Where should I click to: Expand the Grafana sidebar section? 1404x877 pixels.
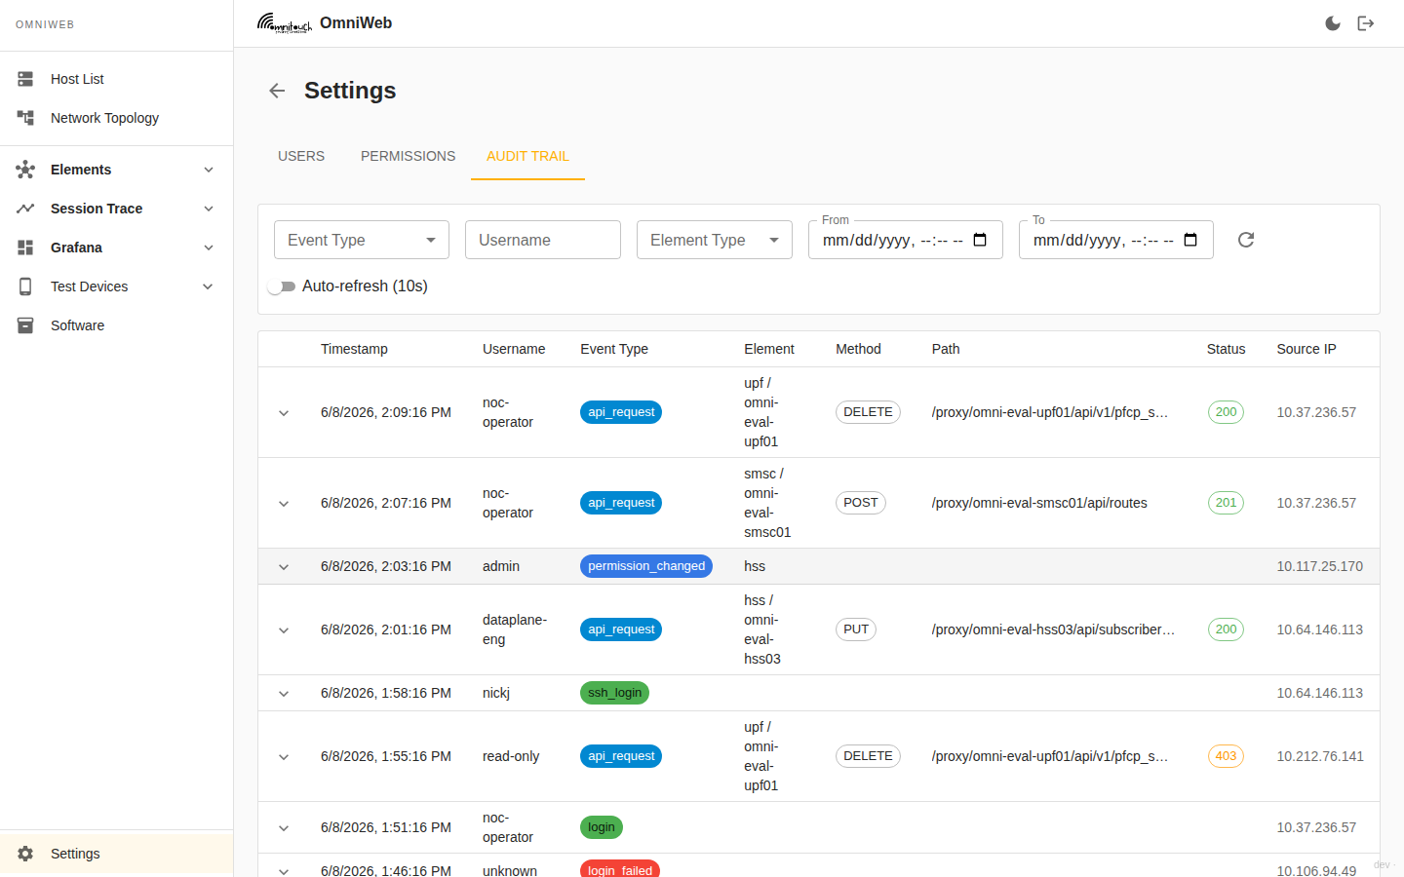coord(209,248)
